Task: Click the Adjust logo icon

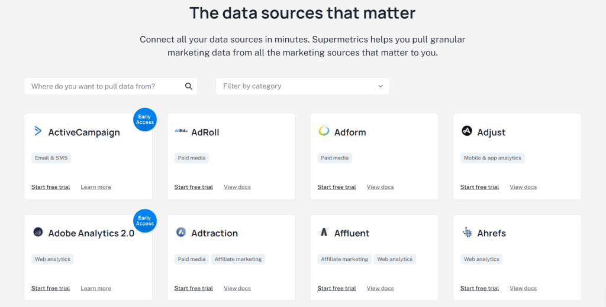Action: 467,131
